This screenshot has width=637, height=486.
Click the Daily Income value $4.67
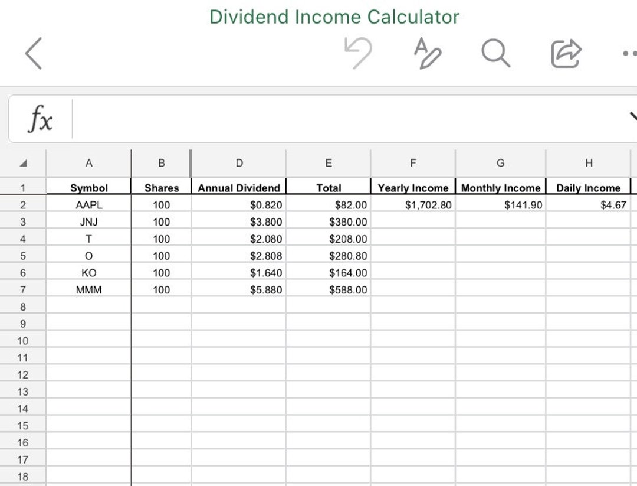point(589,204)
